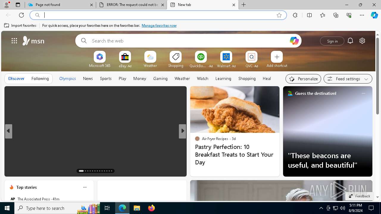381x214 pixels.
Task: Open the Manage favorites now link
Action: (x=159, y=26)
